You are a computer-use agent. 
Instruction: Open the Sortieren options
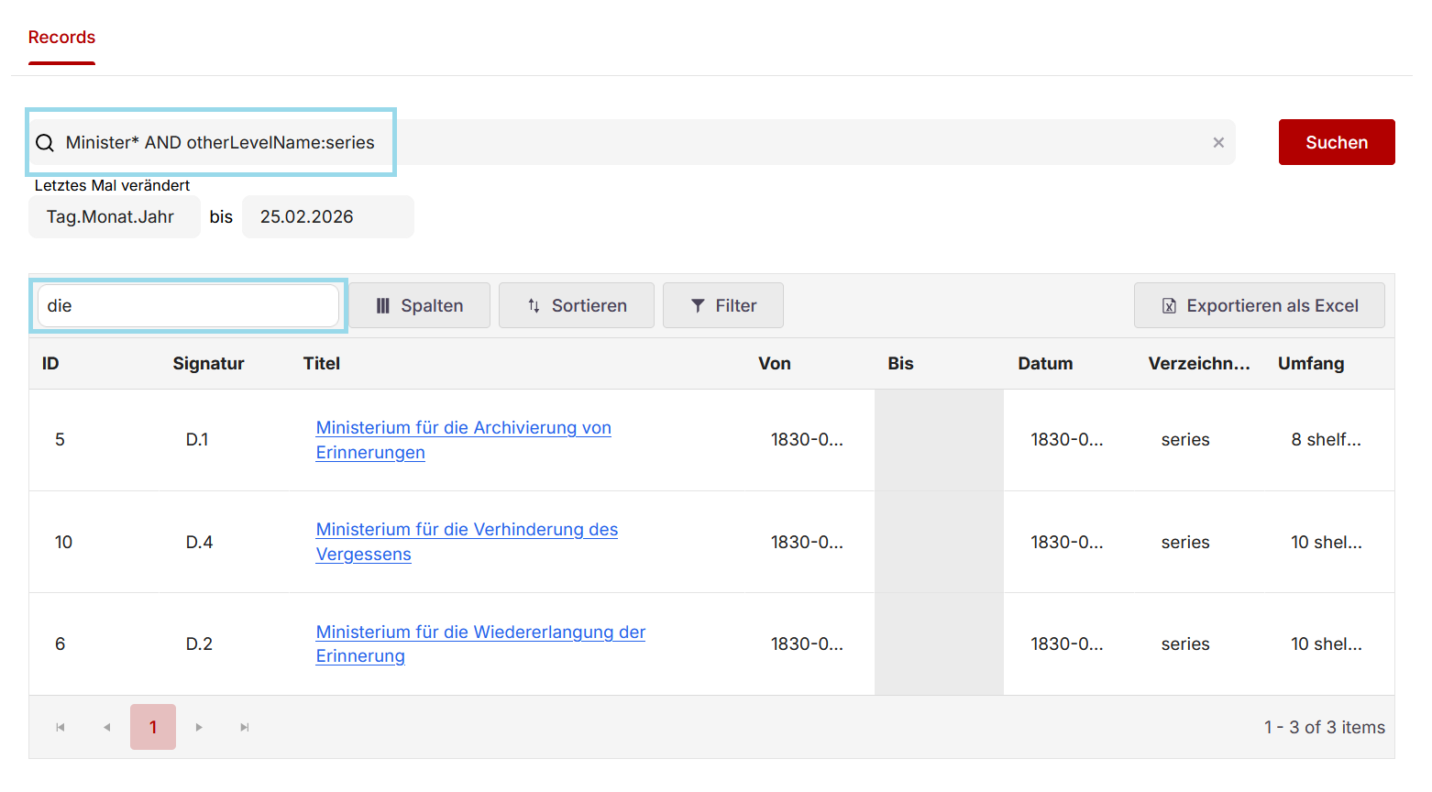(577, 306)
